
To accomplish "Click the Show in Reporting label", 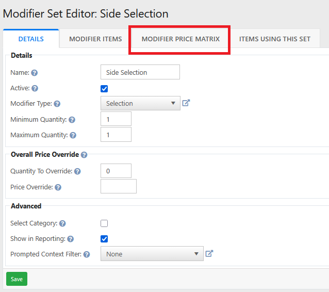I will pos(38,239).
